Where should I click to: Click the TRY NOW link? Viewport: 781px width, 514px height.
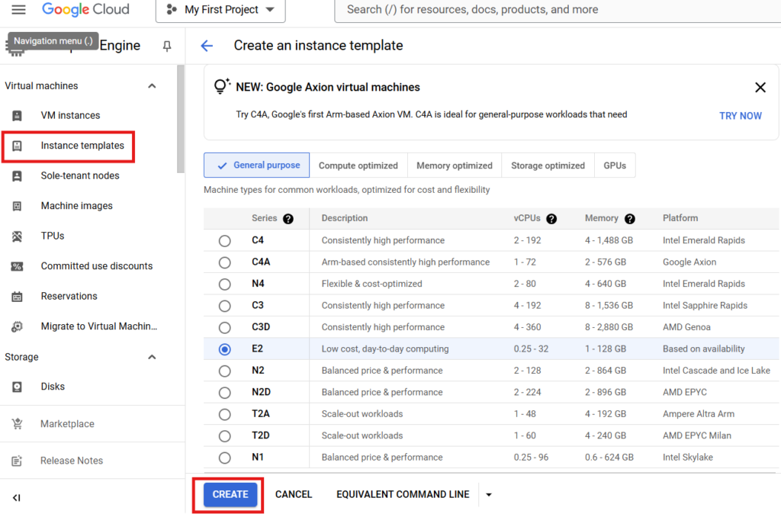click(x=740, y=116)
